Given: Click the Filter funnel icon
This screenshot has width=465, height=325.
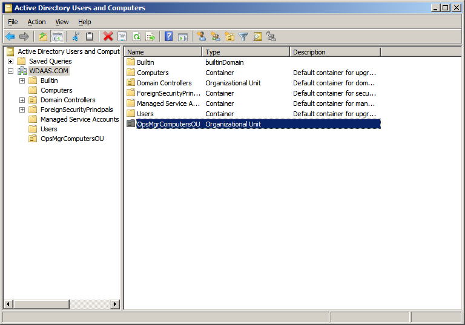Looking at the screenshot, I should click(243, 37).
